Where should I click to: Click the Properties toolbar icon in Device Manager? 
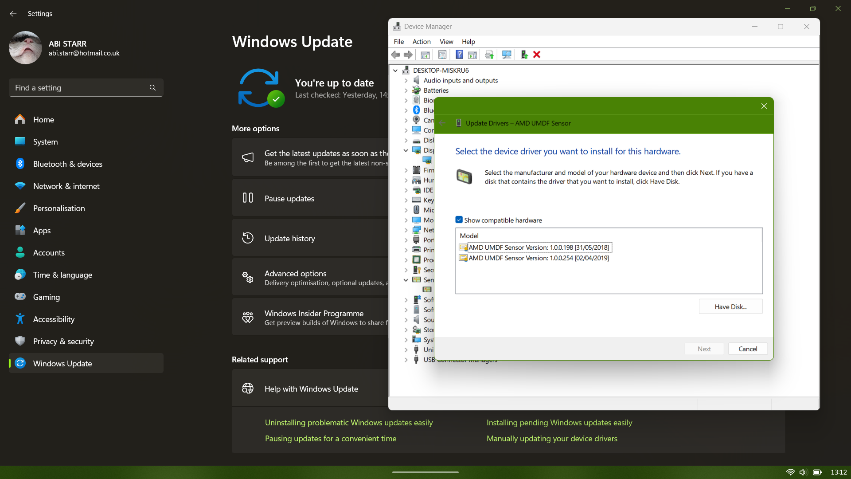442,55
